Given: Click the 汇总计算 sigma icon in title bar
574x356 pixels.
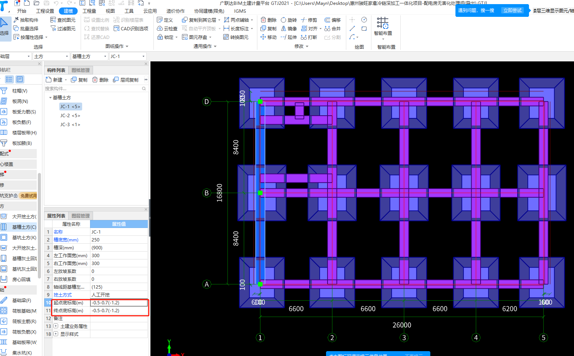Looking at the screenshot, I should coord(82,3).
